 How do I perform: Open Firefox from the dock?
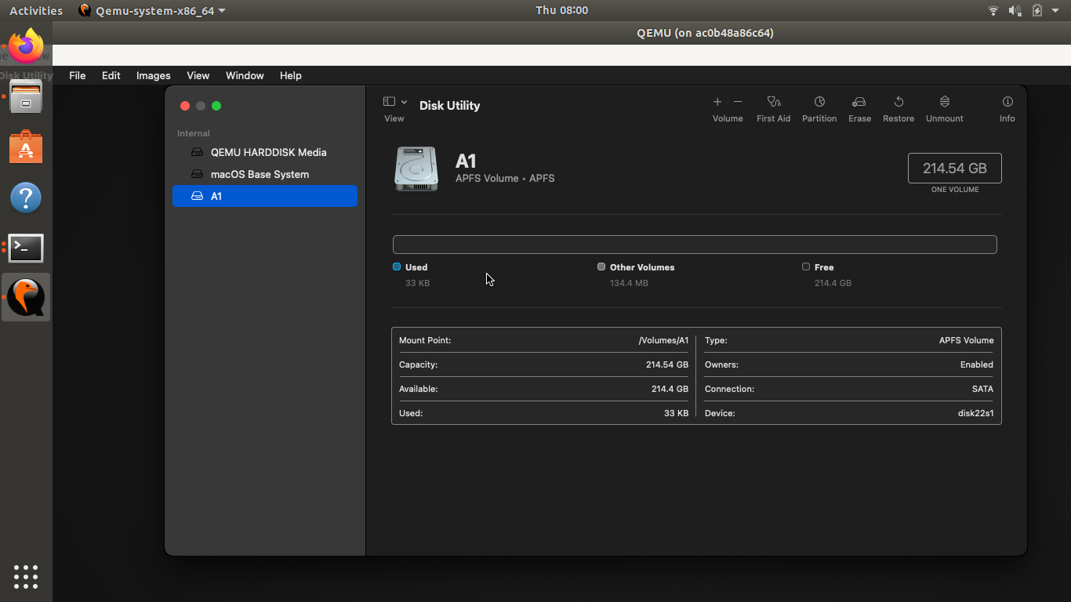tap(26, 47)
